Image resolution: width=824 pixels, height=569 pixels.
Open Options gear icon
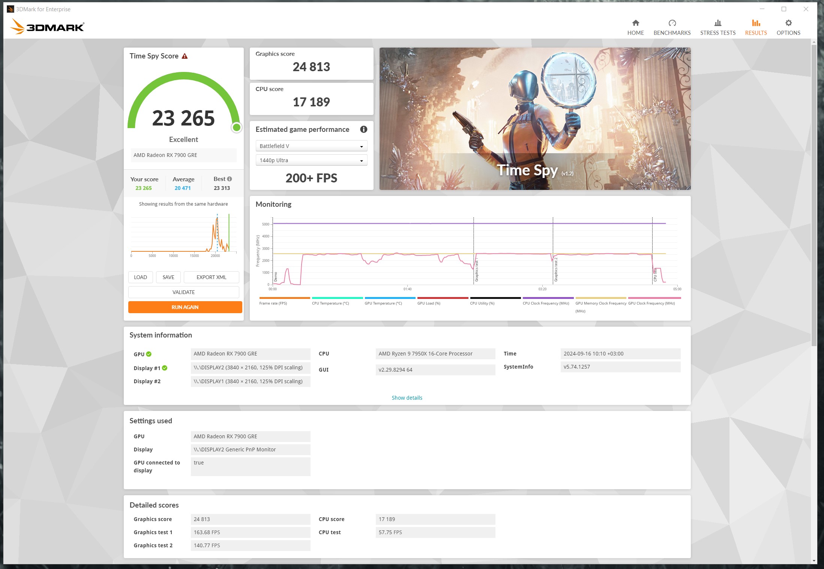click(788, 23)
